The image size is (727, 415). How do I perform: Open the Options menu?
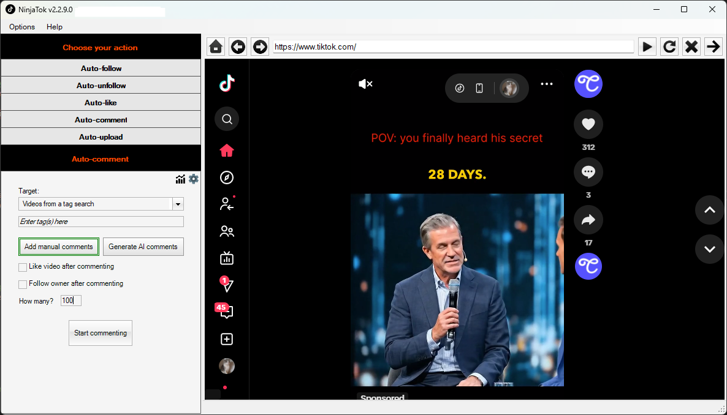pos(22,27)
